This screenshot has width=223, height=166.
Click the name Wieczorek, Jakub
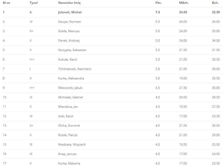point(70,88)
